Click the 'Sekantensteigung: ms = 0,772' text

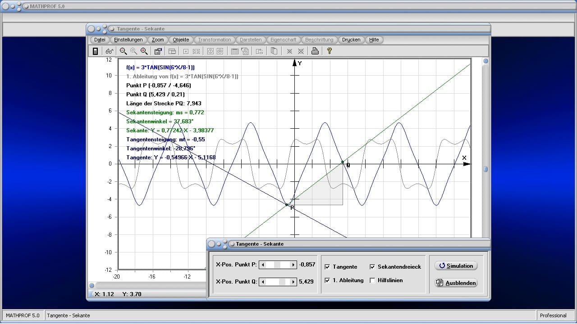[x=165, y=112]
